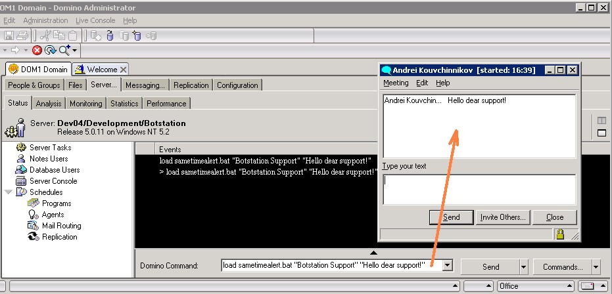Switch to the DOM1 Domain tab
The width and height of the screenshot is (612, 294).
pyautogui.click(x=38, y=70)
